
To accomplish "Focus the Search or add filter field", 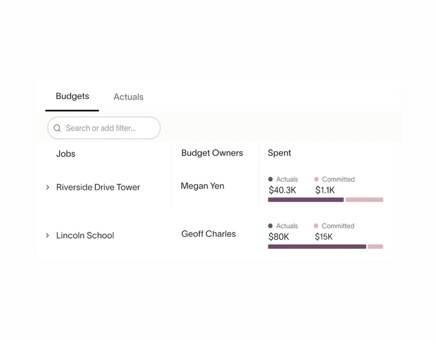I will pos(104,128).
